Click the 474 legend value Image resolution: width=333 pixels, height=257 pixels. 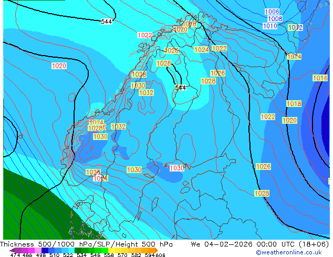(15, 255)
